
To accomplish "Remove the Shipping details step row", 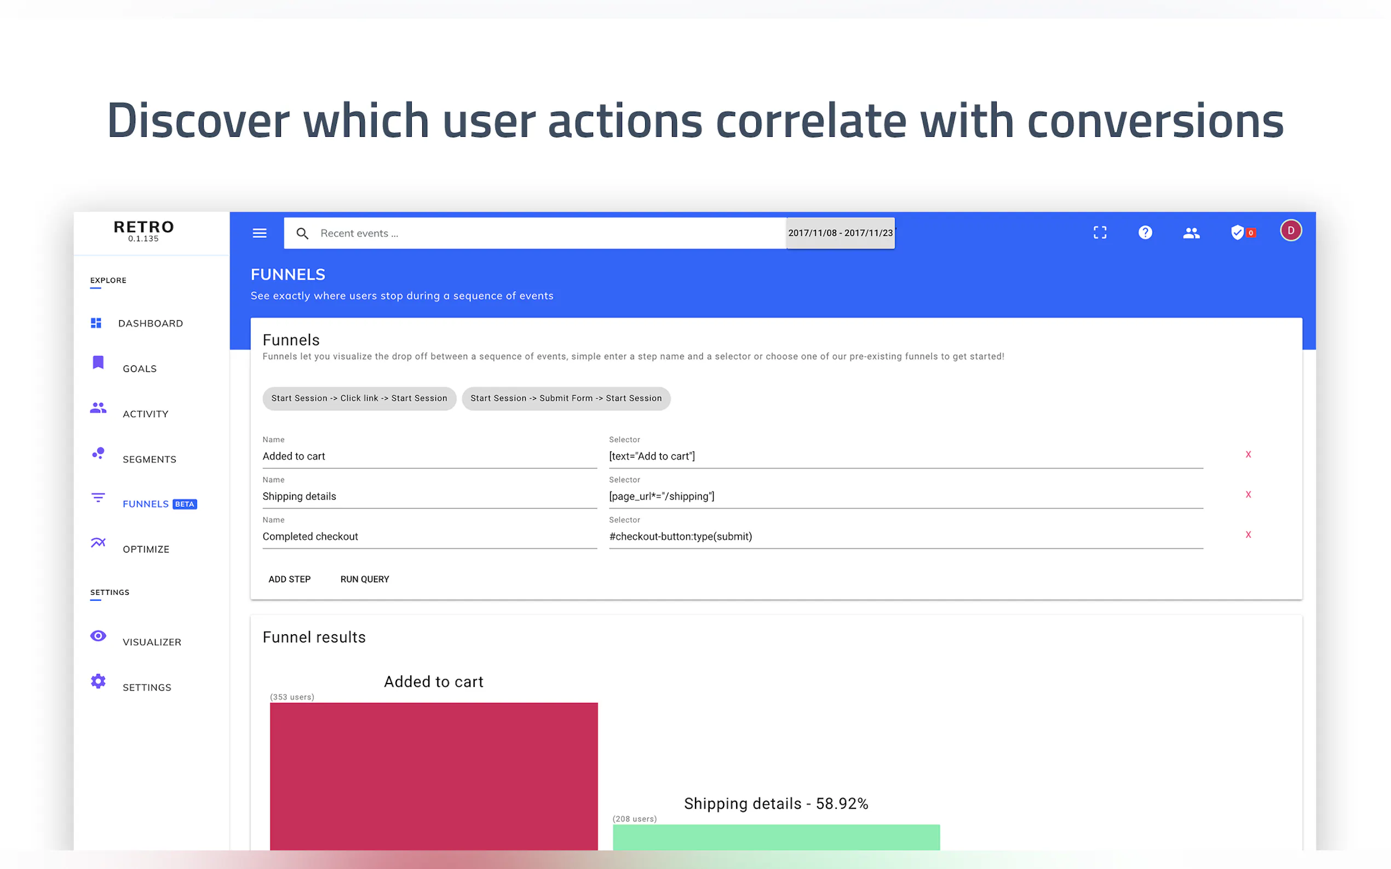I will coord(1248,494).
